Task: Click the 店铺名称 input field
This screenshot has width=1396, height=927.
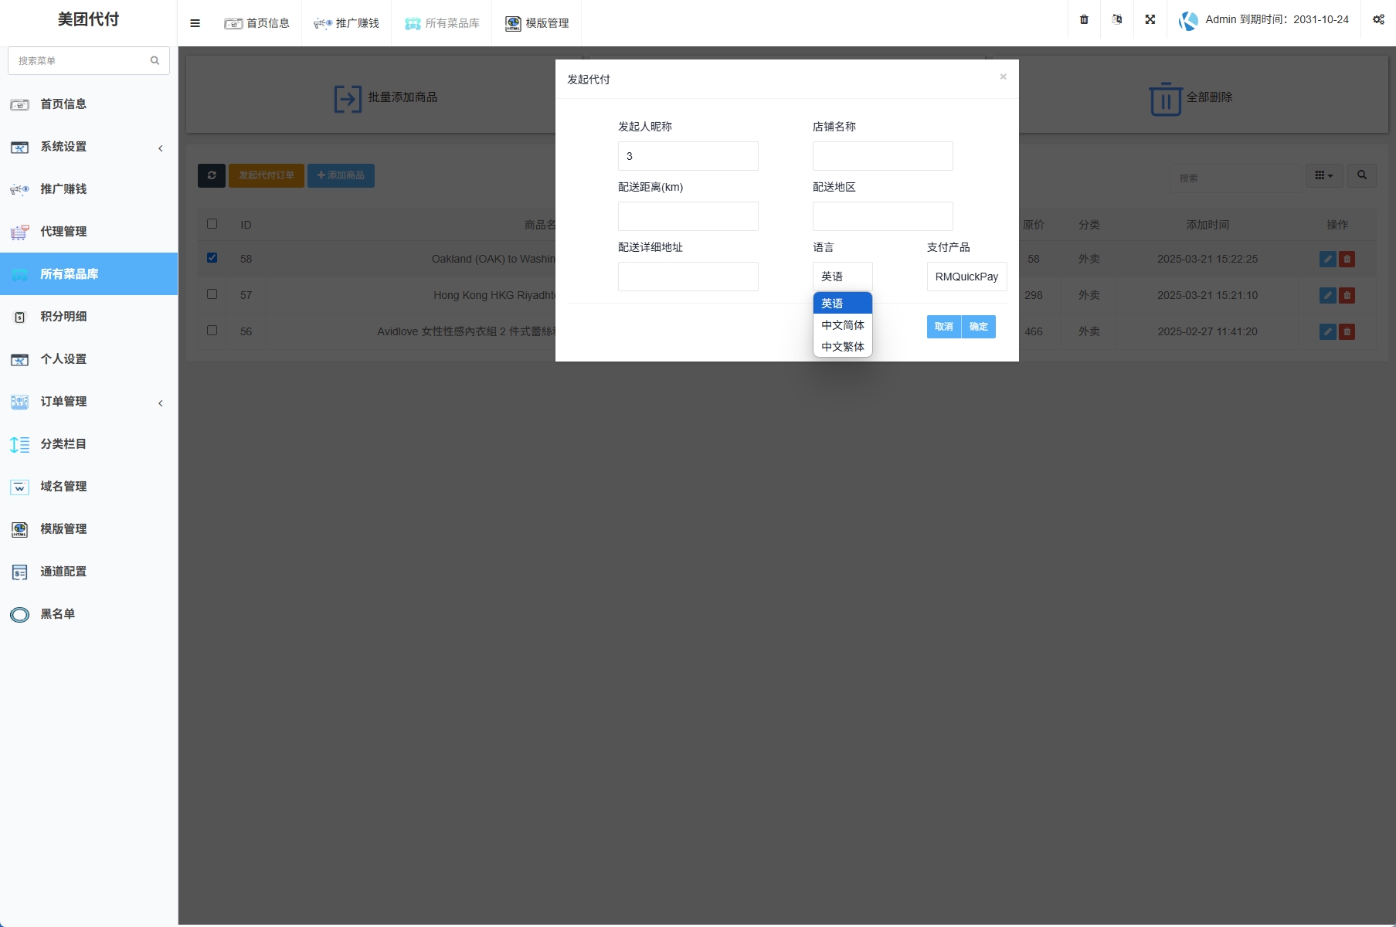Action: click(x=882, y=156)
